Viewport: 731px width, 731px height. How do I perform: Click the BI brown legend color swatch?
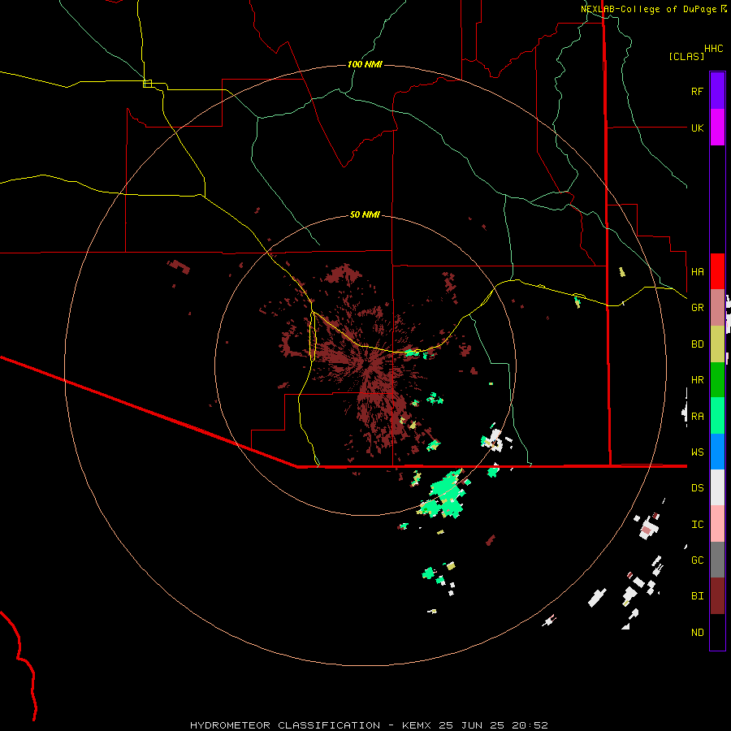point(717,596)
